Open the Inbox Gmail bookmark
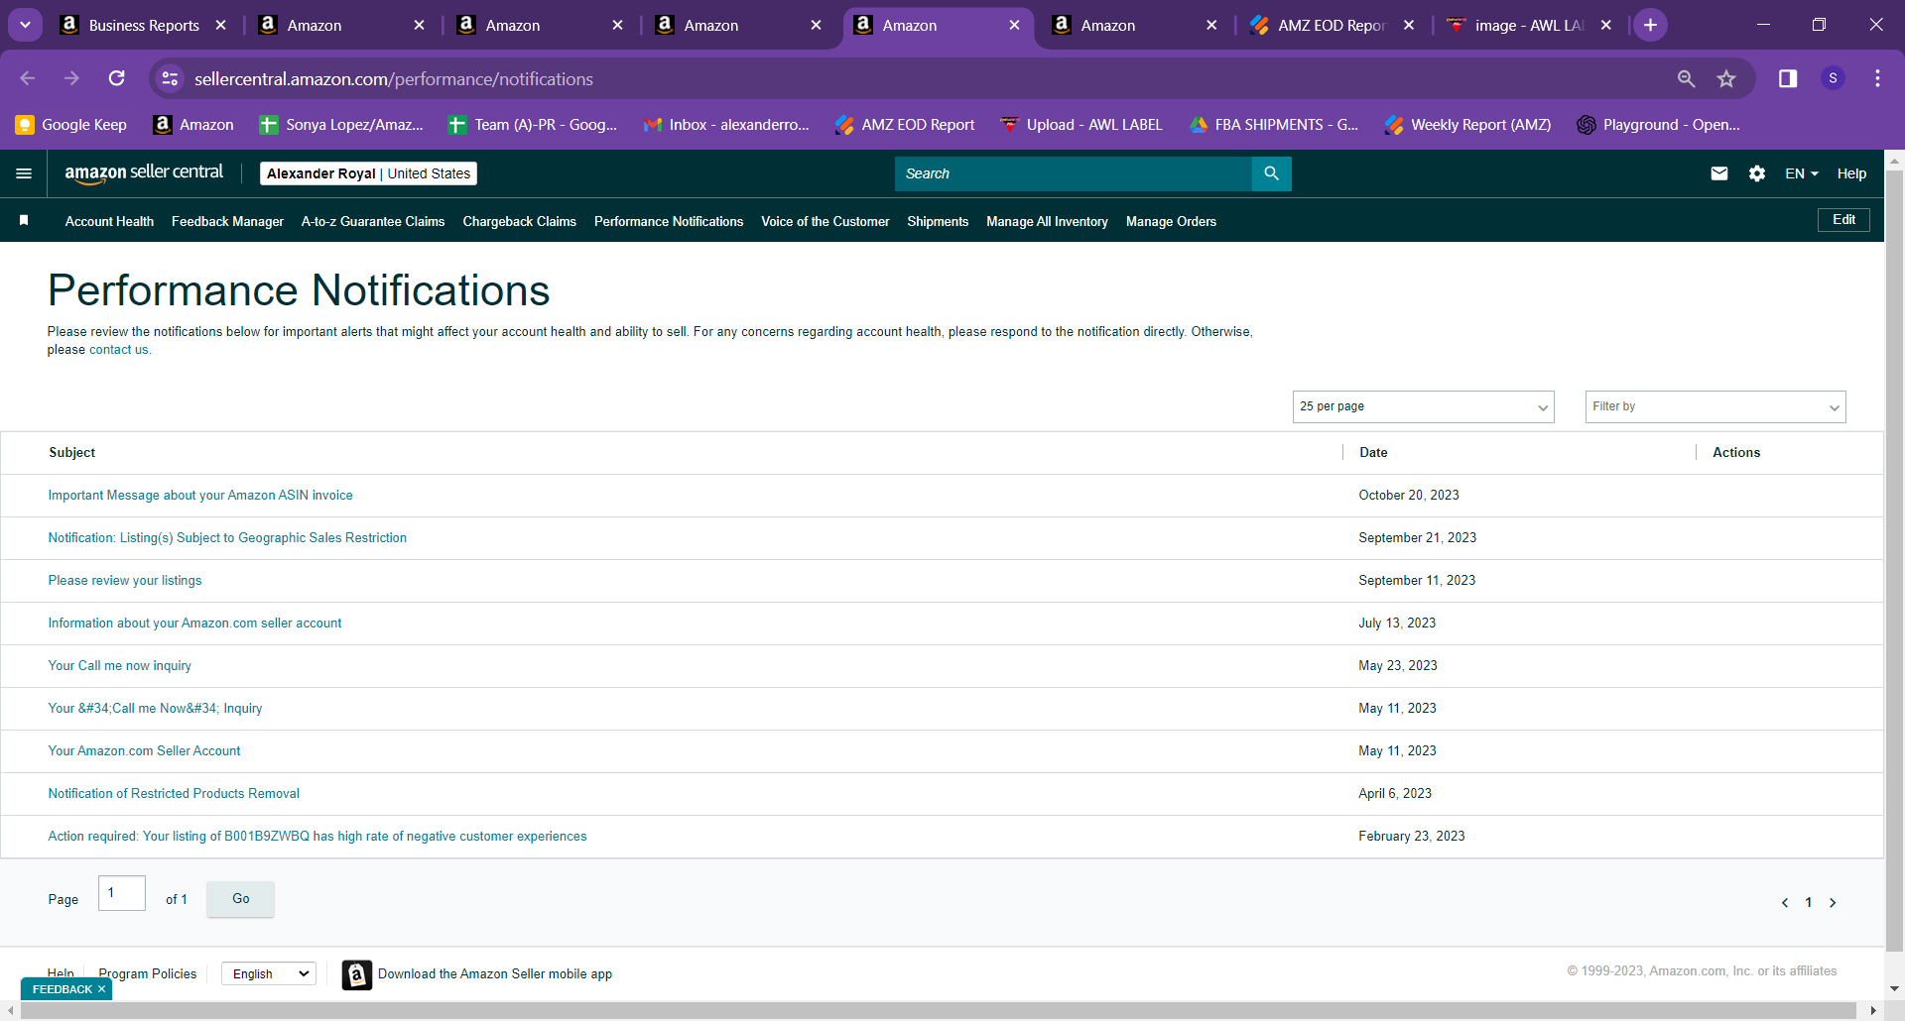 click(x=726, y=125)
